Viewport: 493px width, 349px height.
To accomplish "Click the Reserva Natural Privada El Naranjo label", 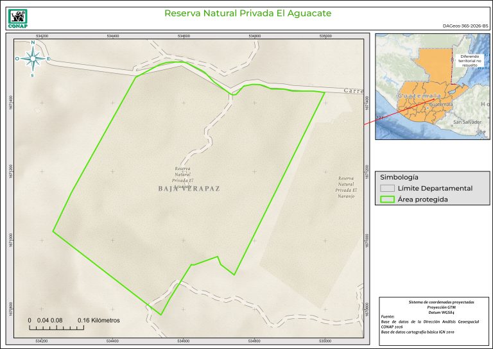I will click(345, 185).
